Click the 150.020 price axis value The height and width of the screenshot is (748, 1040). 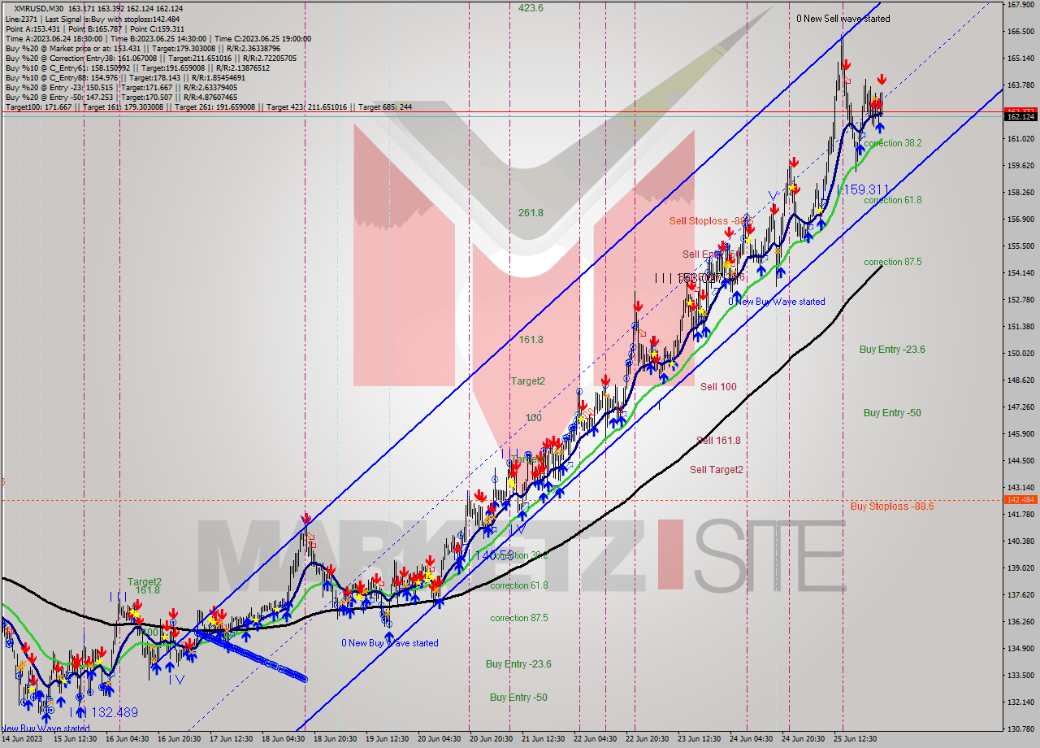pyautogui.click(x=1020, y=354)
